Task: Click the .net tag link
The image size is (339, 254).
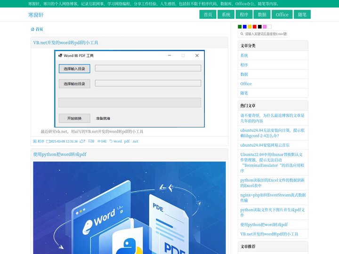Action: point(135,141)
